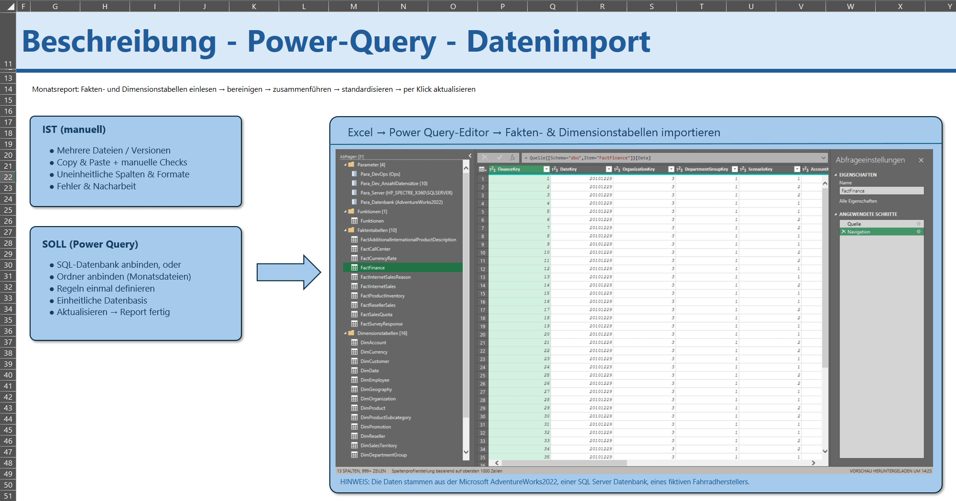Expand the formula bar with the down chevron

(824, 158)
